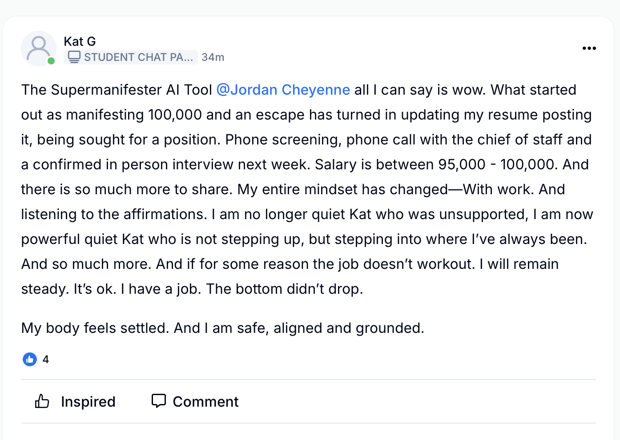620x440 pixels.
Task: Click the monitor icon in space badge
Action: coord(74,57)
